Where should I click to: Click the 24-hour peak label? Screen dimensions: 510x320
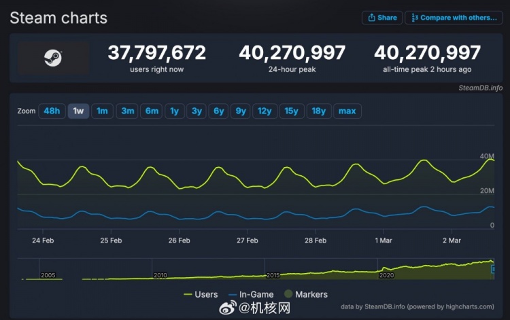[292, 69]
